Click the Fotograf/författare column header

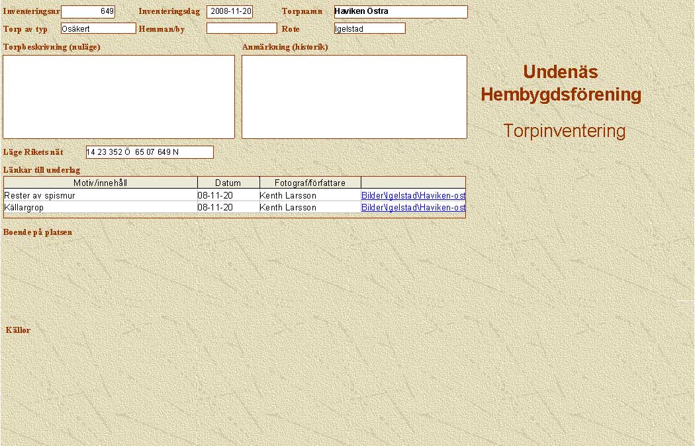coord(310,183)
